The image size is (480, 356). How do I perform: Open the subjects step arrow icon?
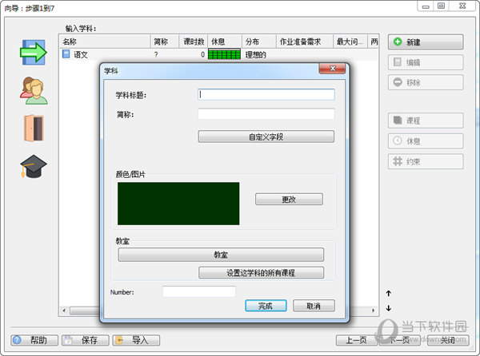[34, 52]
